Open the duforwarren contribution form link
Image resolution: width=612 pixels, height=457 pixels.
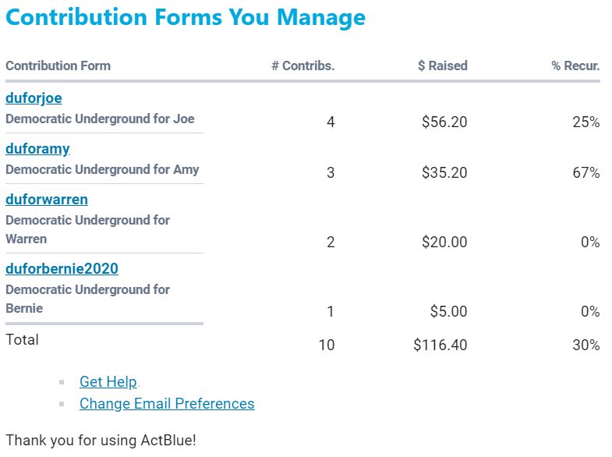coord(47,199)
